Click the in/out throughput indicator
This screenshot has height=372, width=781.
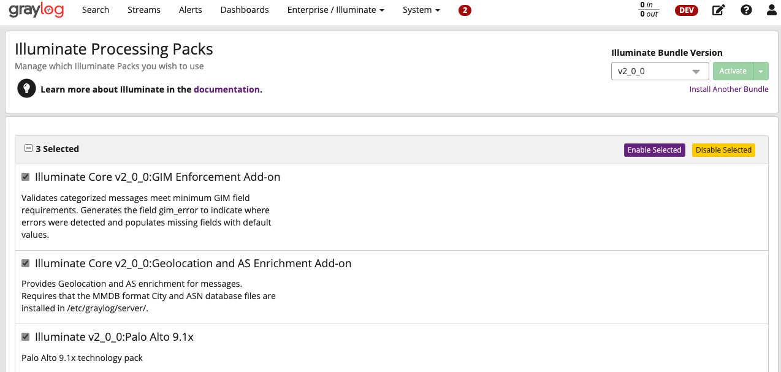tap(649, 10)
